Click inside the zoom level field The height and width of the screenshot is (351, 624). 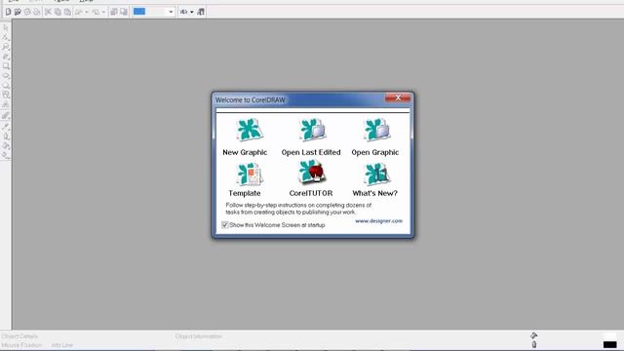point(149,12)
